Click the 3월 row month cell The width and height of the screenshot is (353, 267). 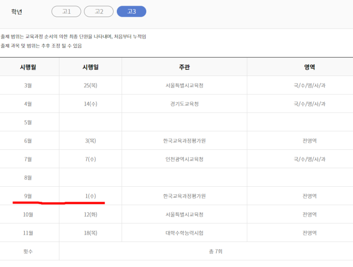[x=28, y=86]
